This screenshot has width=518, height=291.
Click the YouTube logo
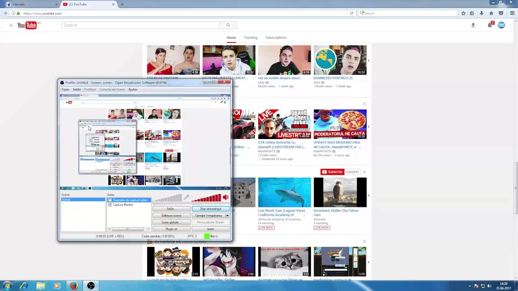pos(27,25)
